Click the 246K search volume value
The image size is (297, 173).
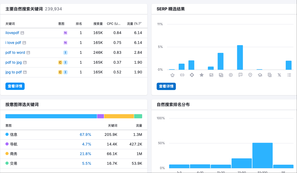(x=98, y=53)
